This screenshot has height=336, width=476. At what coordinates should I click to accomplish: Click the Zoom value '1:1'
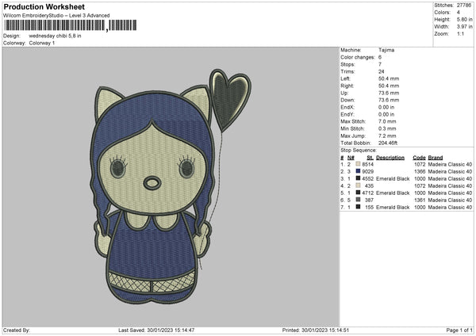click(460, 34)
